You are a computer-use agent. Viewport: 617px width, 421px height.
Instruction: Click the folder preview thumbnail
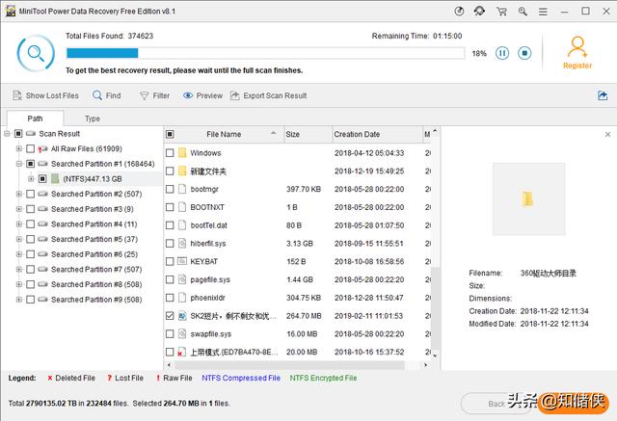pyautogui.click(x=529, y=198)
